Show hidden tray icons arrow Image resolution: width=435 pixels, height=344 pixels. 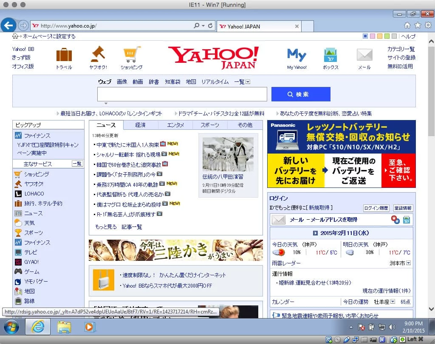(x=351, y=327)
